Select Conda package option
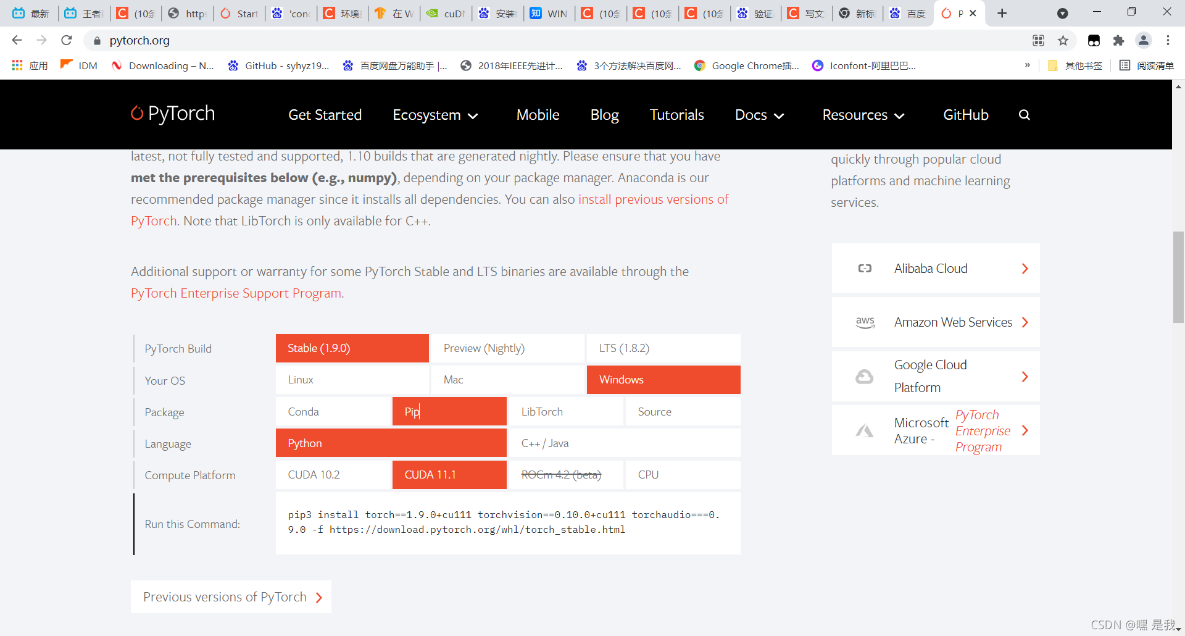 click(x=333, y=412)
